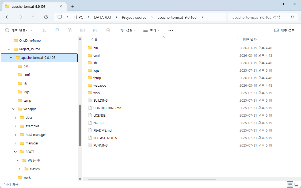Click the conf folder icon in file list

click(x=90, y=55)
